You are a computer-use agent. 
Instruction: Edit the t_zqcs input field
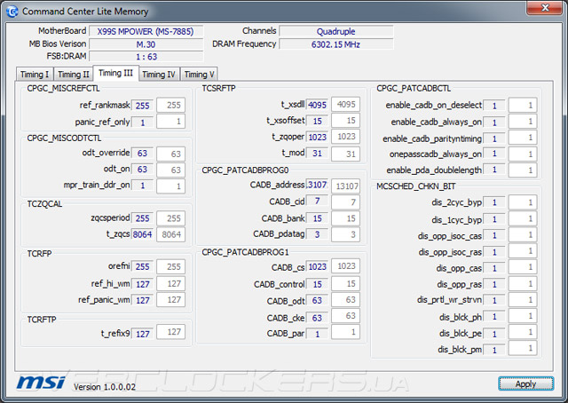(x=171, y=234)
